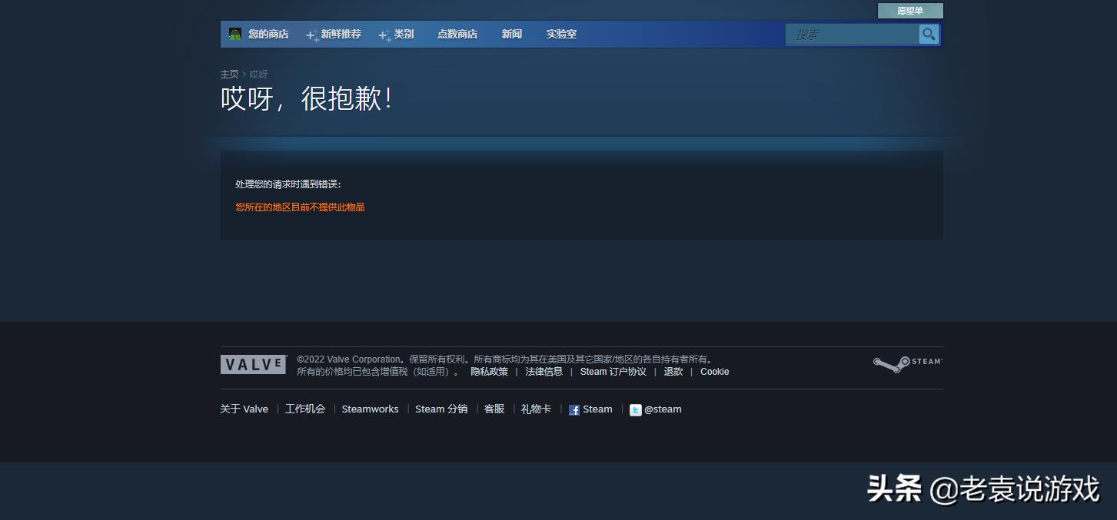Open the 类别 dropdown
1117x520 pixels.
(x=404, y=34)
